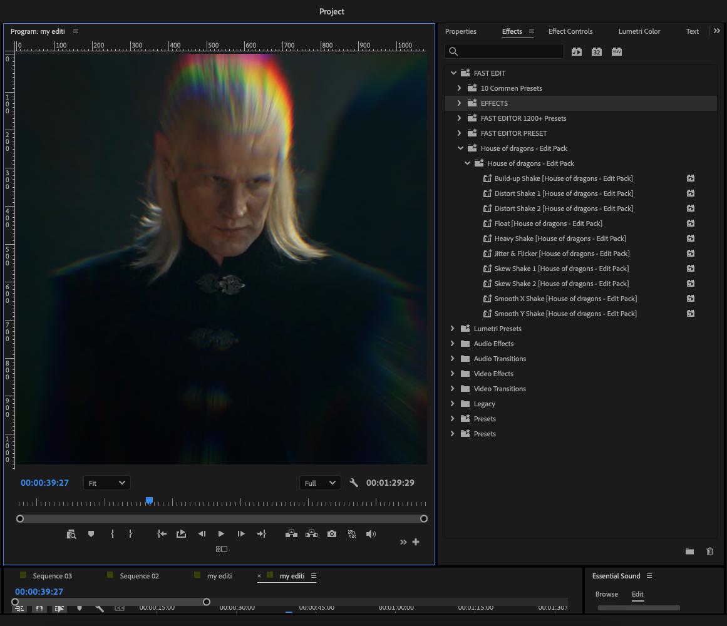Expand the Audio Effects folder
The height and width of the screenshot is (626, 727).
point(452,343)
